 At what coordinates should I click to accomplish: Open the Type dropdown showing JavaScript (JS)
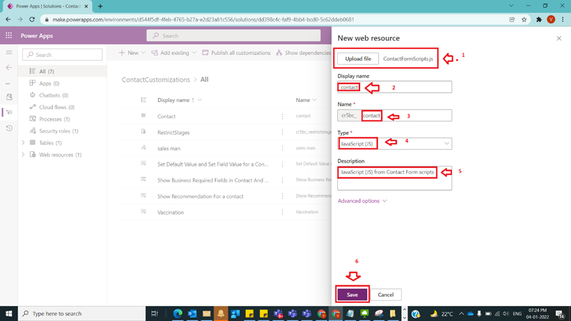click(394, 144)
